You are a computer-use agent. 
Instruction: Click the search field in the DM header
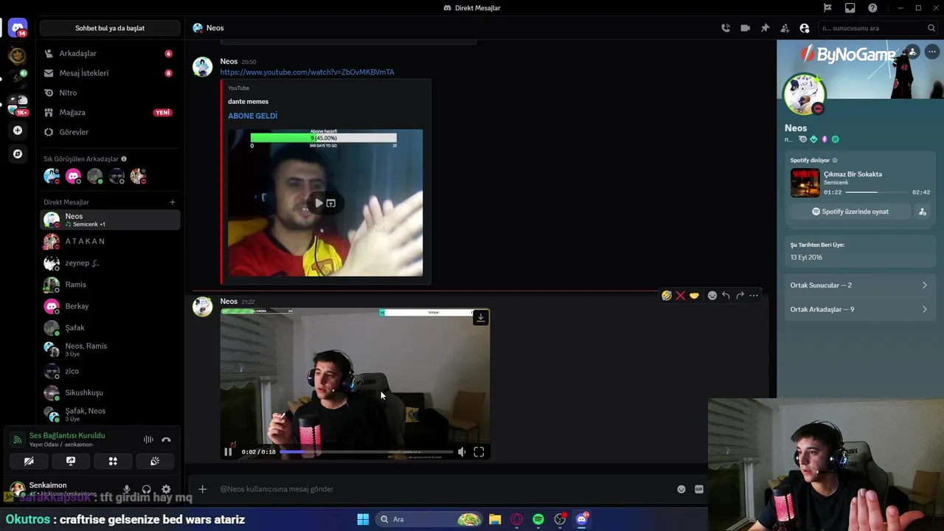[878, 28]
